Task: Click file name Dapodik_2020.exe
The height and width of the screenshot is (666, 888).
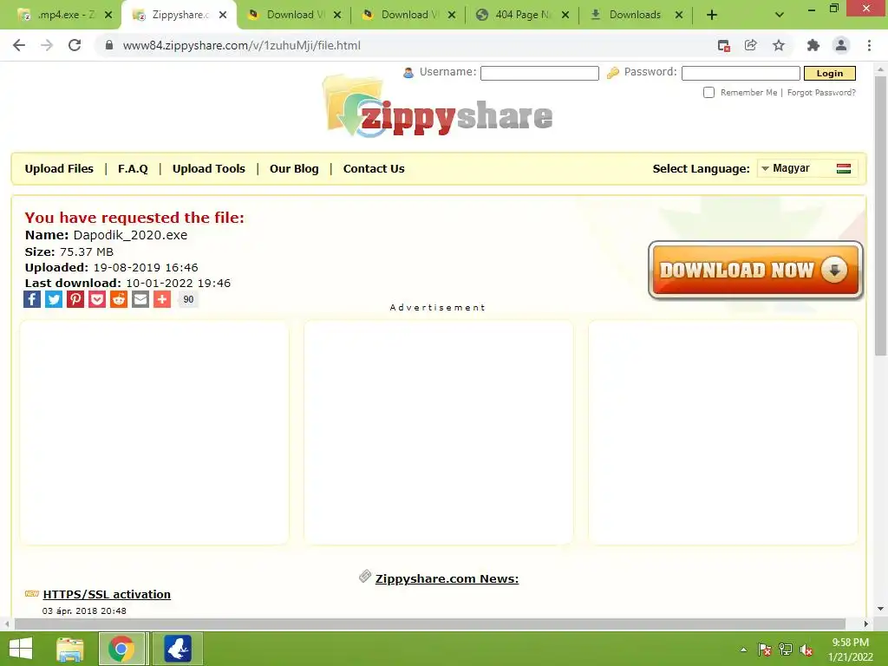Action: [x=130, y=235]
